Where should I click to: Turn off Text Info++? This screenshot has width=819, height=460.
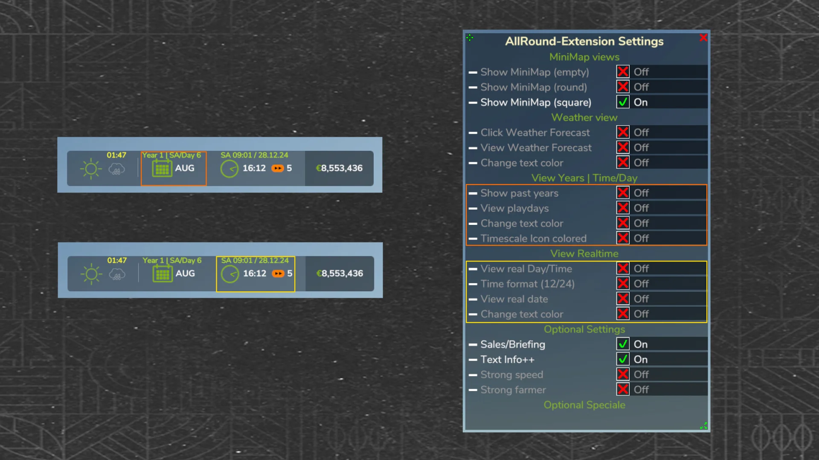[x=622, y=359]
